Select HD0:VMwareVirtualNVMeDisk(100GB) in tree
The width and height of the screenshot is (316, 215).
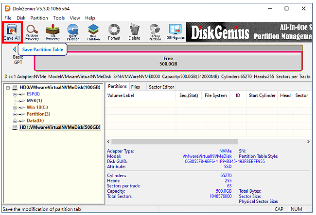60,87
